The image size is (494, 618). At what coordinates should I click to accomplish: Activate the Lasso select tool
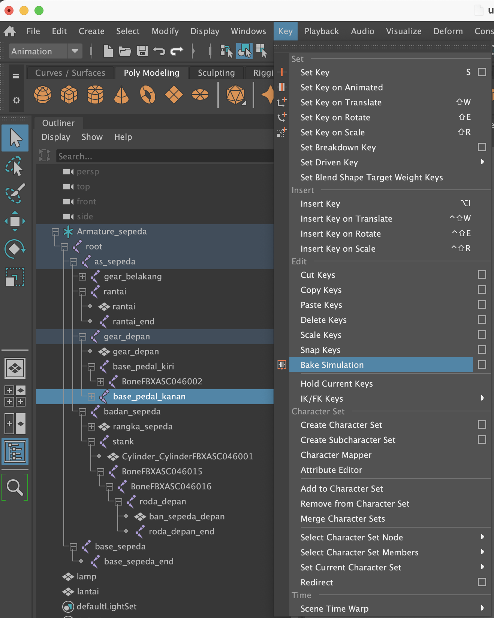pos(15,166)
